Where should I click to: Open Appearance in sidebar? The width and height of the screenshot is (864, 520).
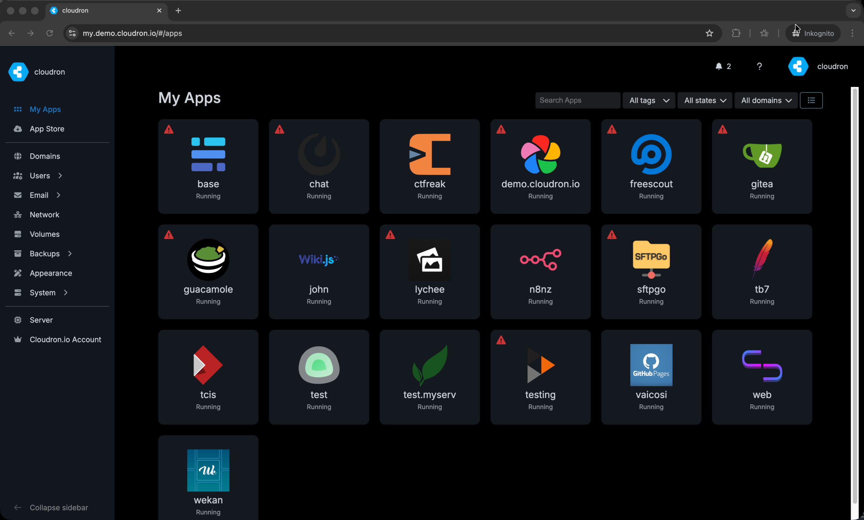[51, 273]
